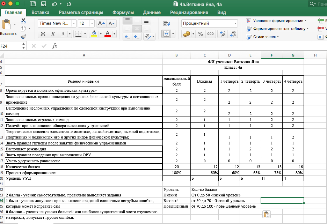Image resolution: width=327 pixels, height=224 pixels.
Task: Align cell text right
Action: point(146,29)
